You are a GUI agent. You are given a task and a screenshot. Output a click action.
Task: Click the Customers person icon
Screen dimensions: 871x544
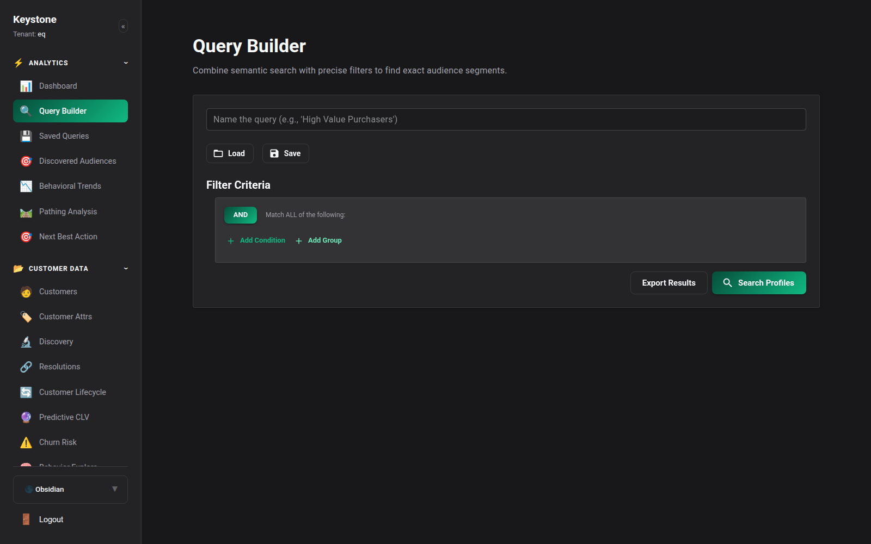(x=26, y=292)
